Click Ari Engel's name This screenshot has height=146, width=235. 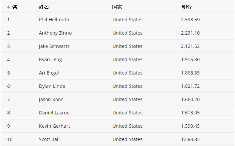[49, 73]
